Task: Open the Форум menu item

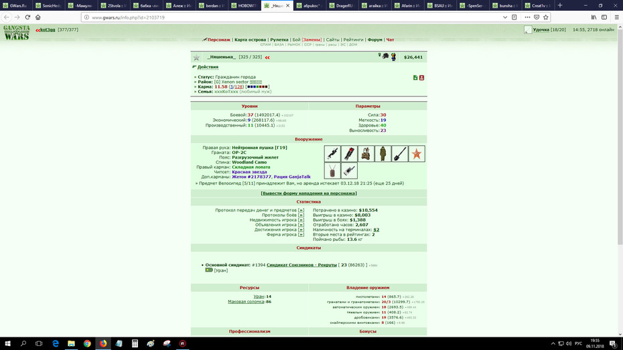Action: 374,39
